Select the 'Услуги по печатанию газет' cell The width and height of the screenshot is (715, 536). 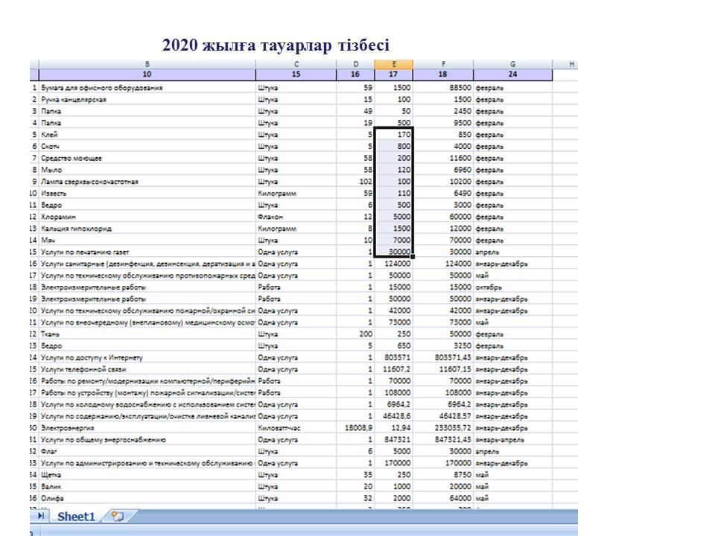coord(147,252)
